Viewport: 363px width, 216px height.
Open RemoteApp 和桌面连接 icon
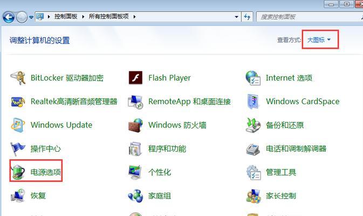click(135, 102)
